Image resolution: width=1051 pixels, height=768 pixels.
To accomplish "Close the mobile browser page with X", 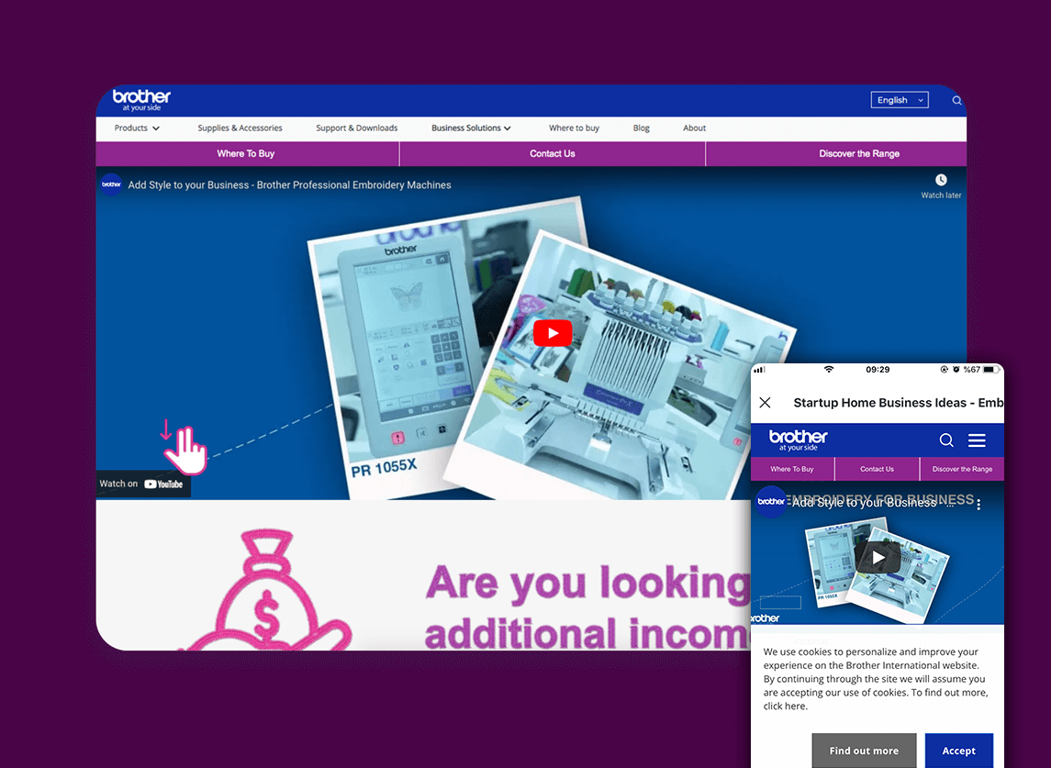I will click(x=765, y=403).
